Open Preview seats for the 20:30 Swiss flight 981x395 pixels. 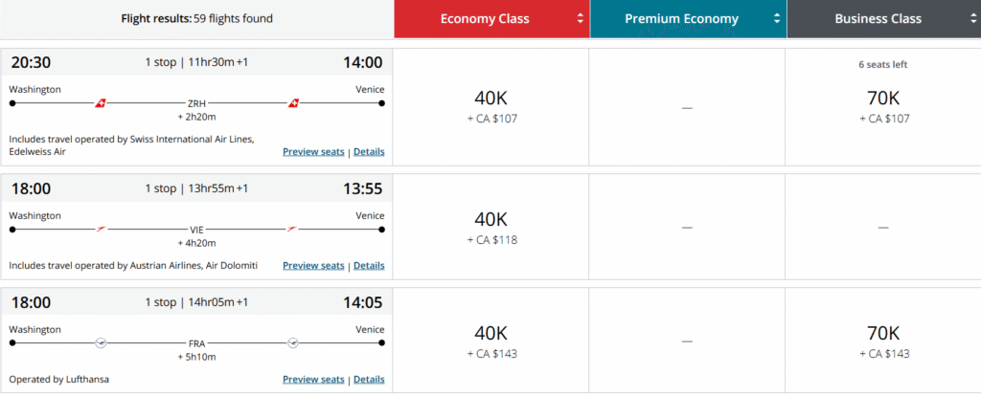[x=313, y=152]
